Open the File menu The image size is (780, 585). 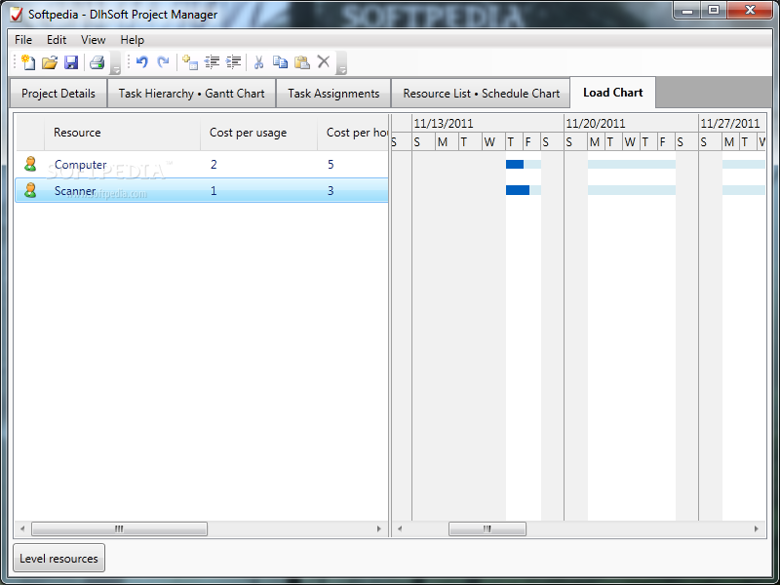click(x=23, y=40)
